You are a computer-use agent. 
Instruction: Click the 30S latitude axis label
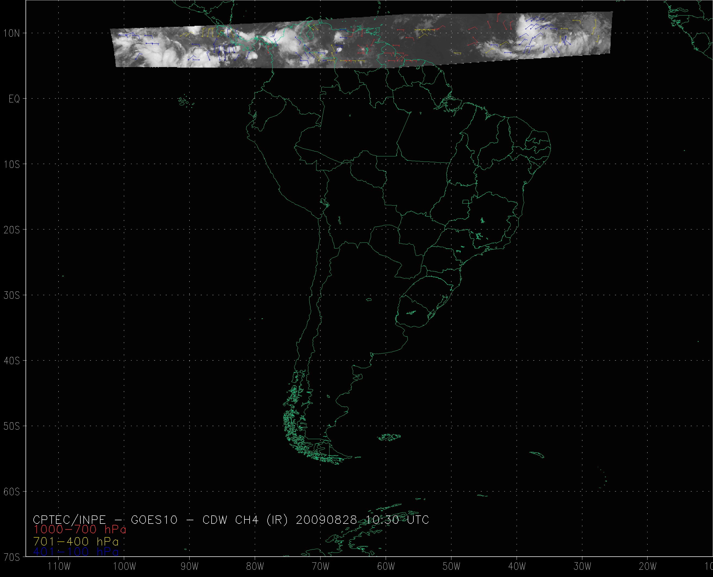pos(12,295)
